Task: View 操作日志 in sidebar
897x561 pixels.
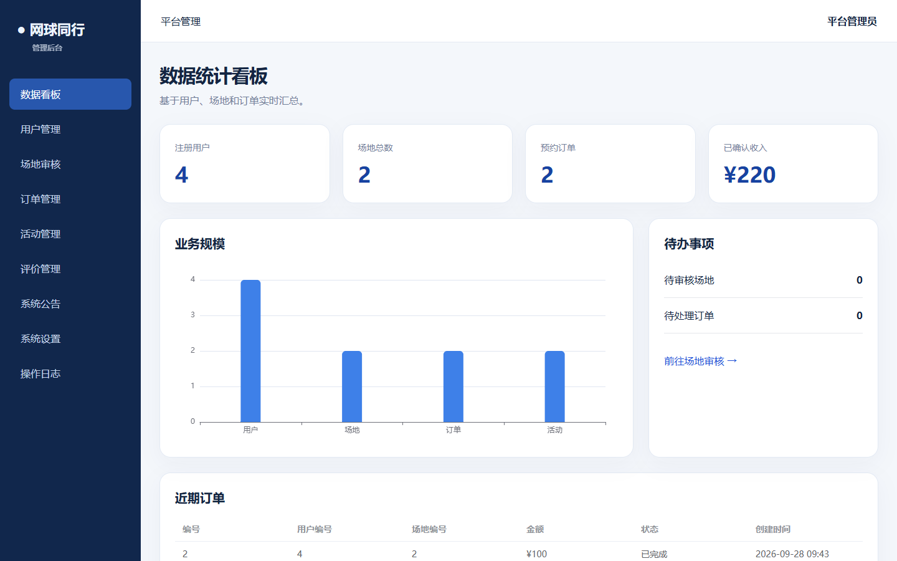Action: (x=70, y=373)
